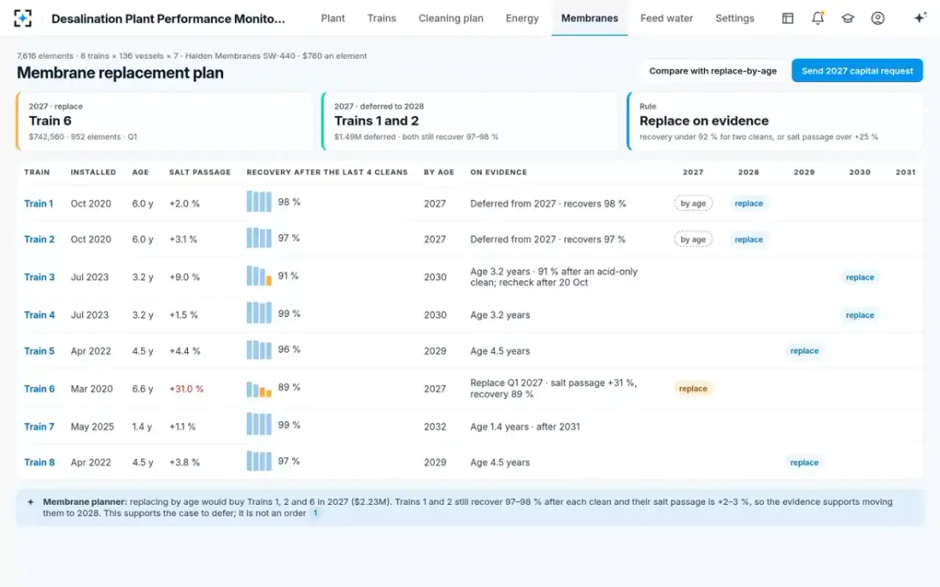The width and height of the screenshot is (940, 587).
Task: Click Train 8 salt passage +3.8 %
Action: pyautogui.click(x=184, y=463)
